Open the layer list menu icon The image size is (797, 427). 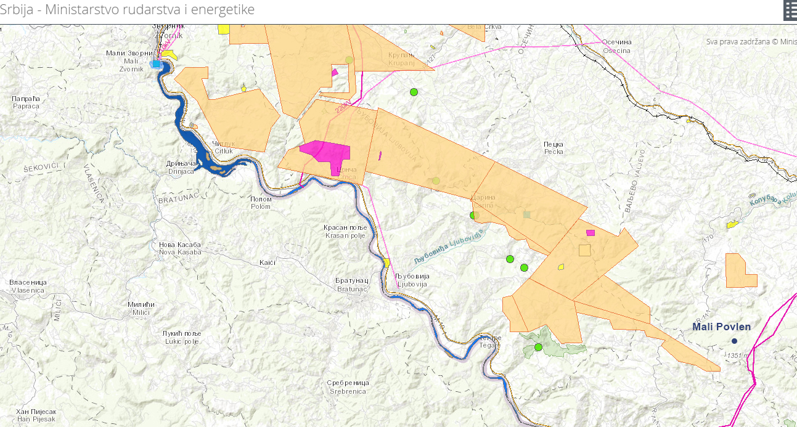pyautogui.click(x=790, y=10)
